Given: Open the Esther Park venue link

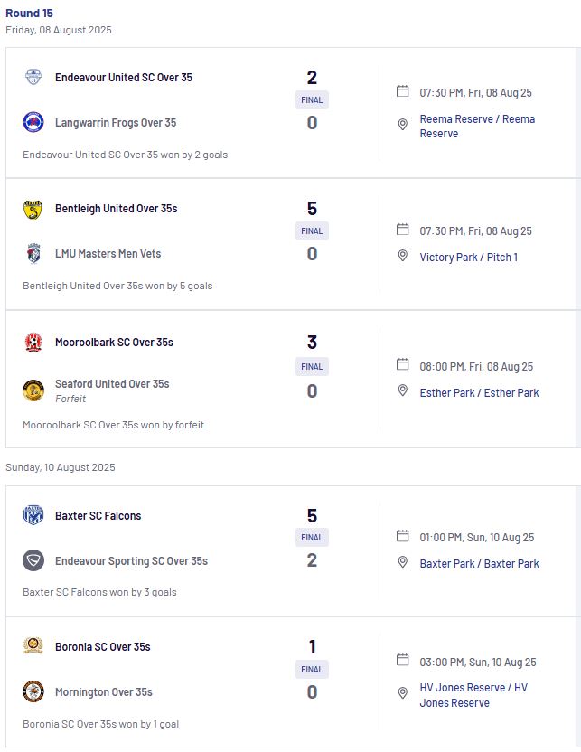Looking at the screenshot, I should [x=479, y=393].
